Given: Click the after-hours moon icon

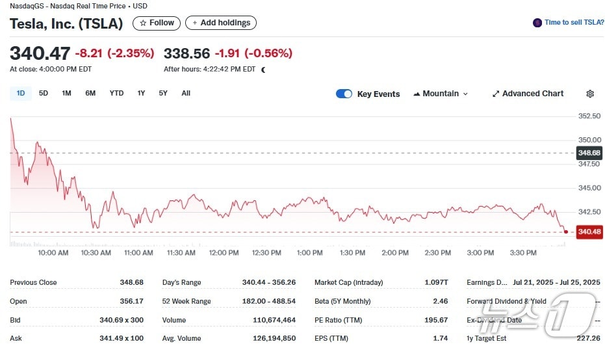Looking at the screenshot, I should click(x=263, y=70).
